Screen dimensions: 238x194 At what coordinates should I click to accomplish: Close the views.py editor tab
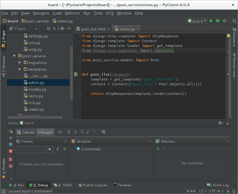(137, 29)
